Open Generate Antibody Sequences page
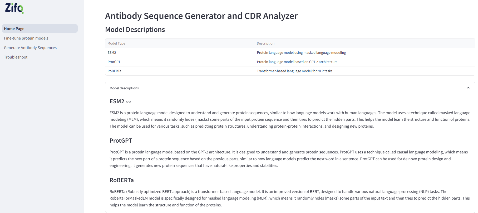The width and height of the screenshot is (478, 213). point(30,47)
